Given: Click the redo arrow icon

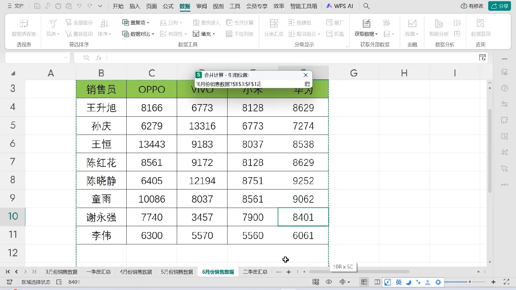Looking at the screenshot, I should coord(90,6).
